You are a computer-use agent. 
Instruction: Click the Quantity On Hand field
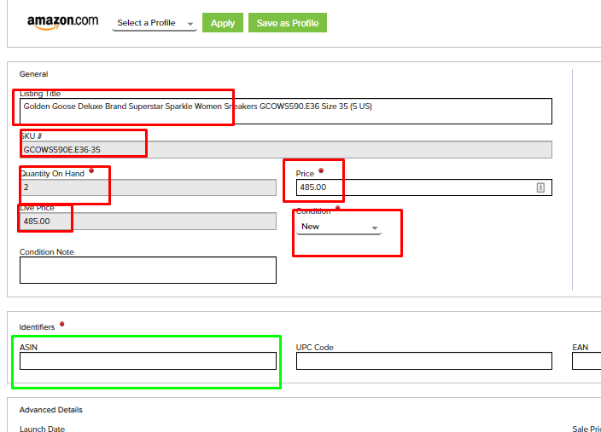tap(148, 187)
